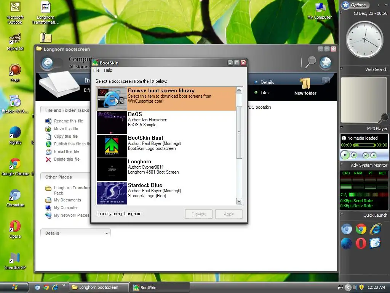Expand the Details section in task pane
Screen dimensions: 390x293
(107, 233)
